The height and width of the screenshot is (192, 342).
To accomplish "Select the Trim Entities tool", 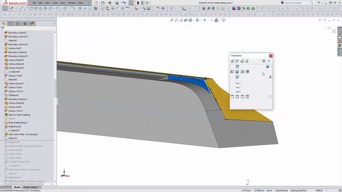I will click(x=96, y=9).
